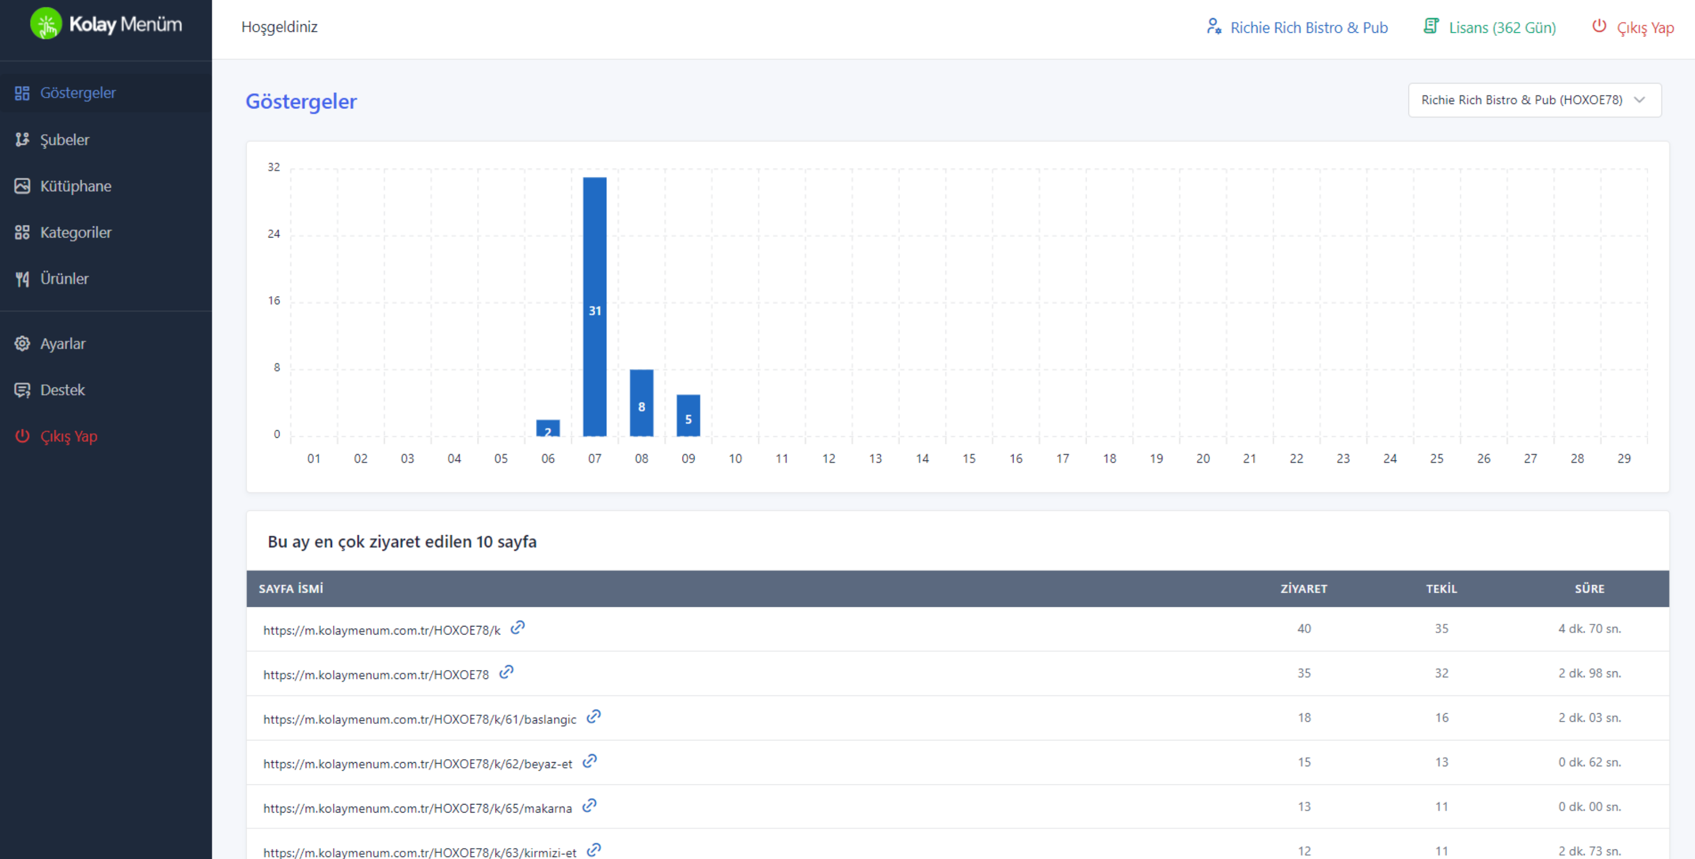The image size is (1695, 859).
Task: Open the Göstergeler menu item
Action: pos(106,93)
